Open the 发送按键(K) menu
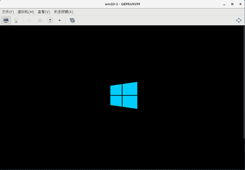Image resolution: width=245 pixels, height=170 pixels. [63, 12]
